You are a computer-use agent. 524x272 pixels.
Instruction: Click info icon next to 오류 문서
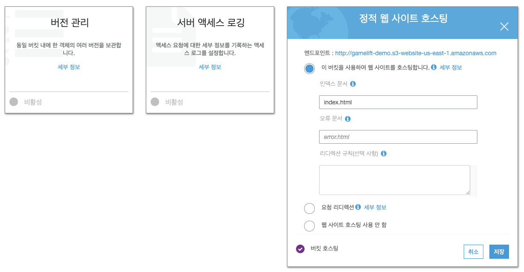(348, 119)
